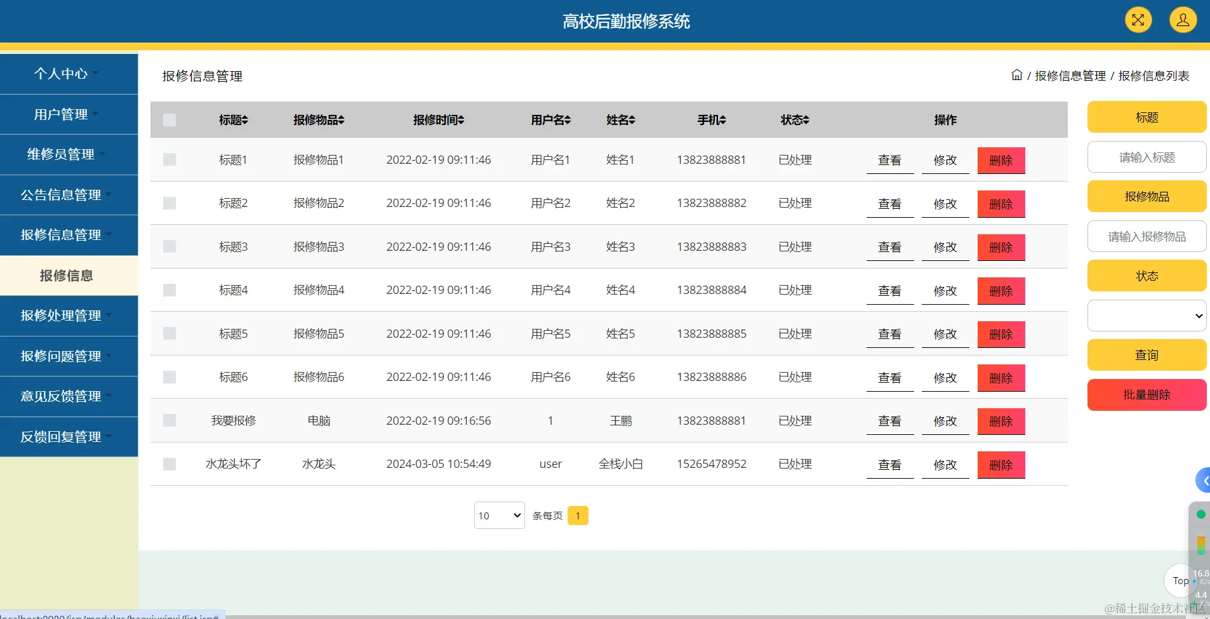Screen dimensions: 1210x619
Task: Click the 电脑 repair item cell
Action: coord(319,420)
